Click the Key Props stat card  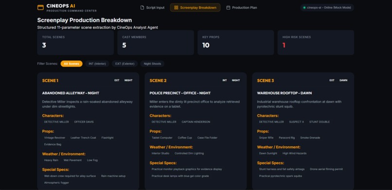[x=236, y=42]
